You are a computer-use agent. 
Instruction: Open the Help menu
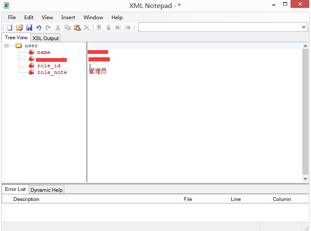117,18
